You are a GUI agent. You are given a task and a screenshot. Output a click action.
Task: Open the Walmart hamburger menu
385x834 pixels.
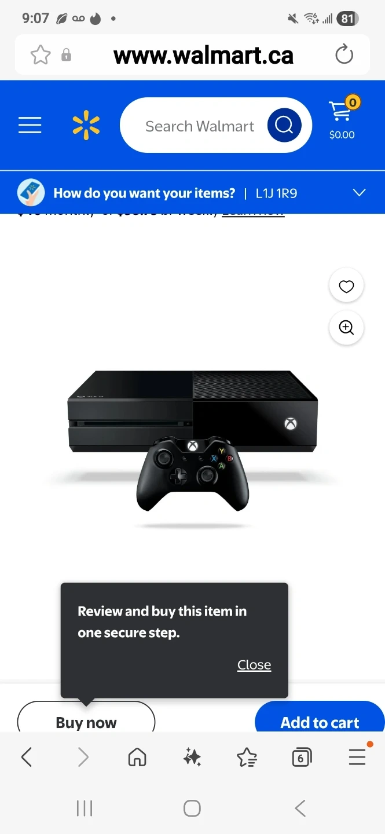[30, 125]
